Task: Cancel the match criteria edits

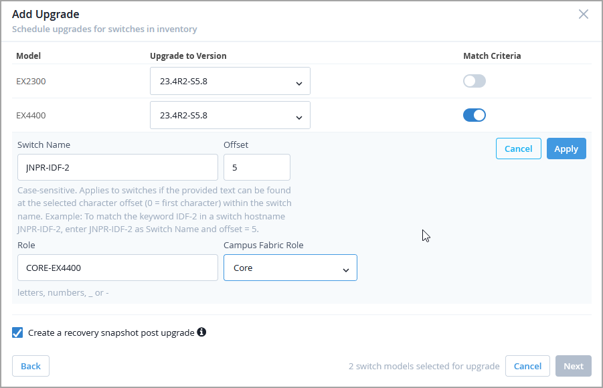Action: [x=518, y=149]
